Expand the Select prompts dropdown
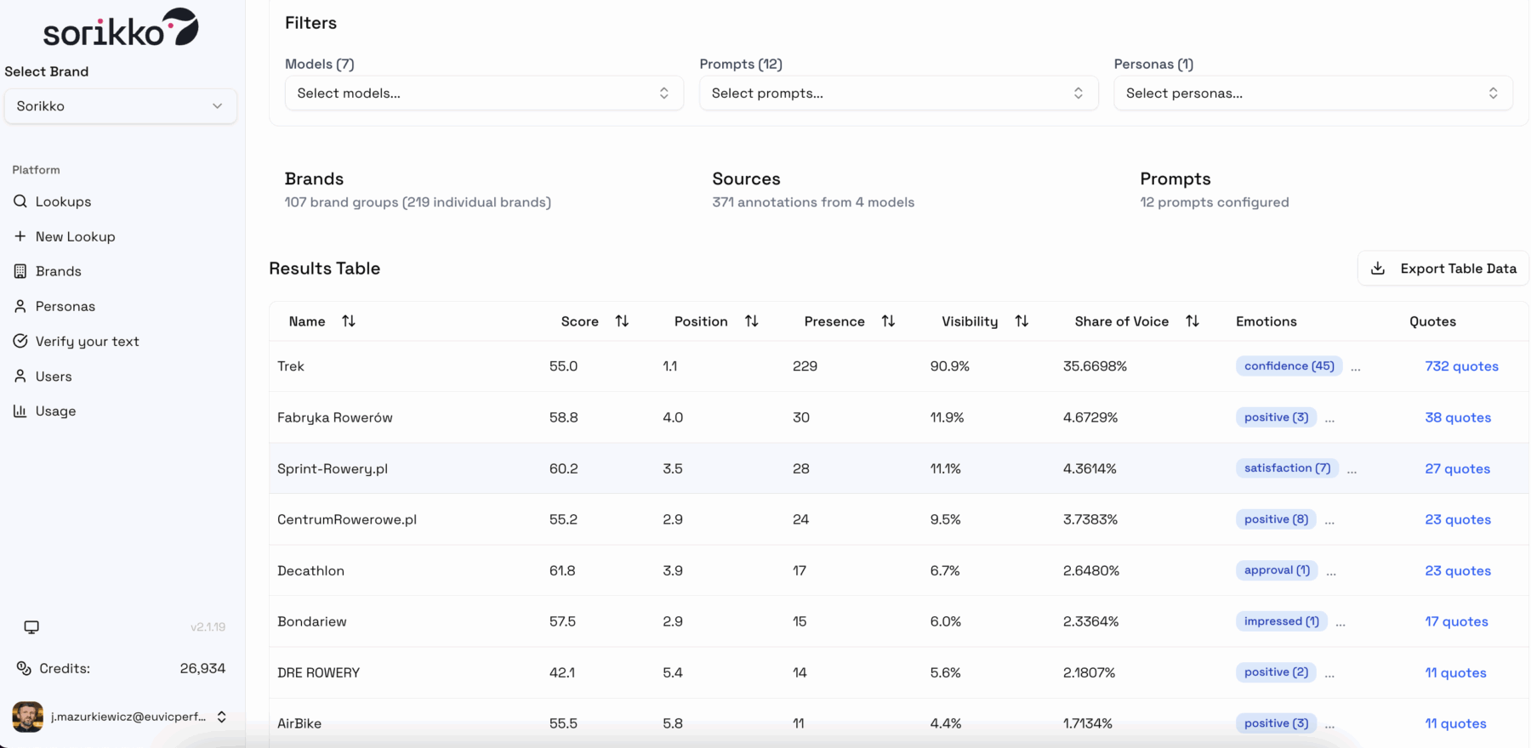Screen dimensions: 1531x748 point(898,93)
